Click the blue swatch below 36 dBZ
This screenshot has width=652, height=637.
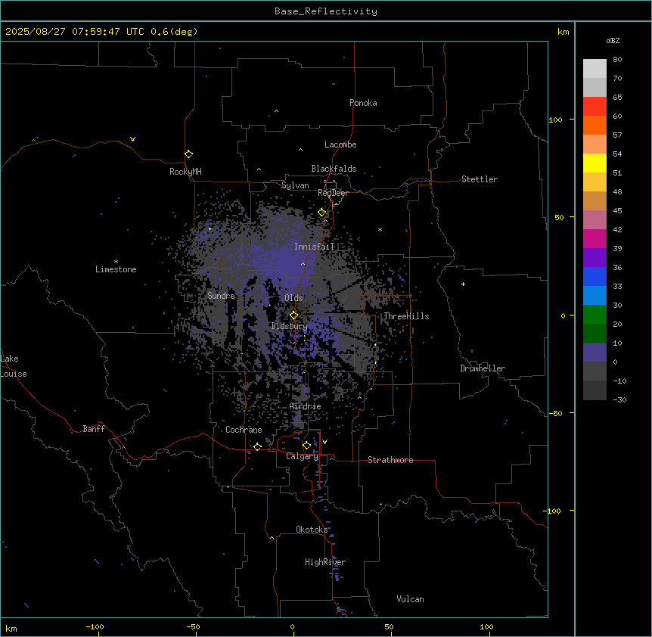595,276
